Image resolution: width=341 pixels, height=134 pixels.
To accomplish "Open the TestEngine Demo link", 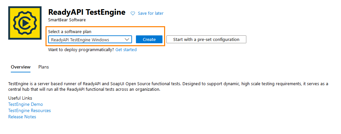I will pyautogui.click(x=26, y=105).
